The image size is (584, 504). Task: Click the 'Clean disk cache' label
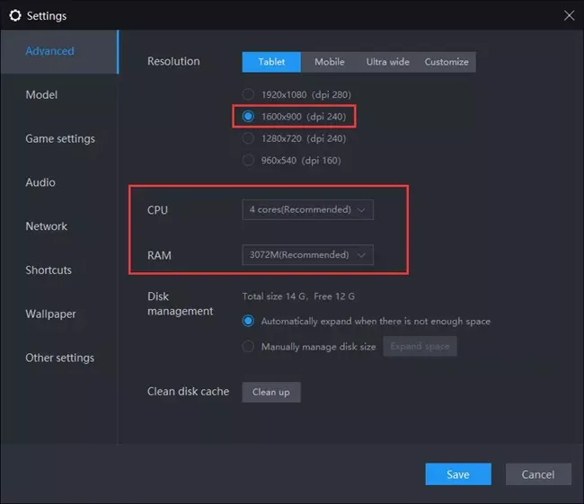click(188, 392)
